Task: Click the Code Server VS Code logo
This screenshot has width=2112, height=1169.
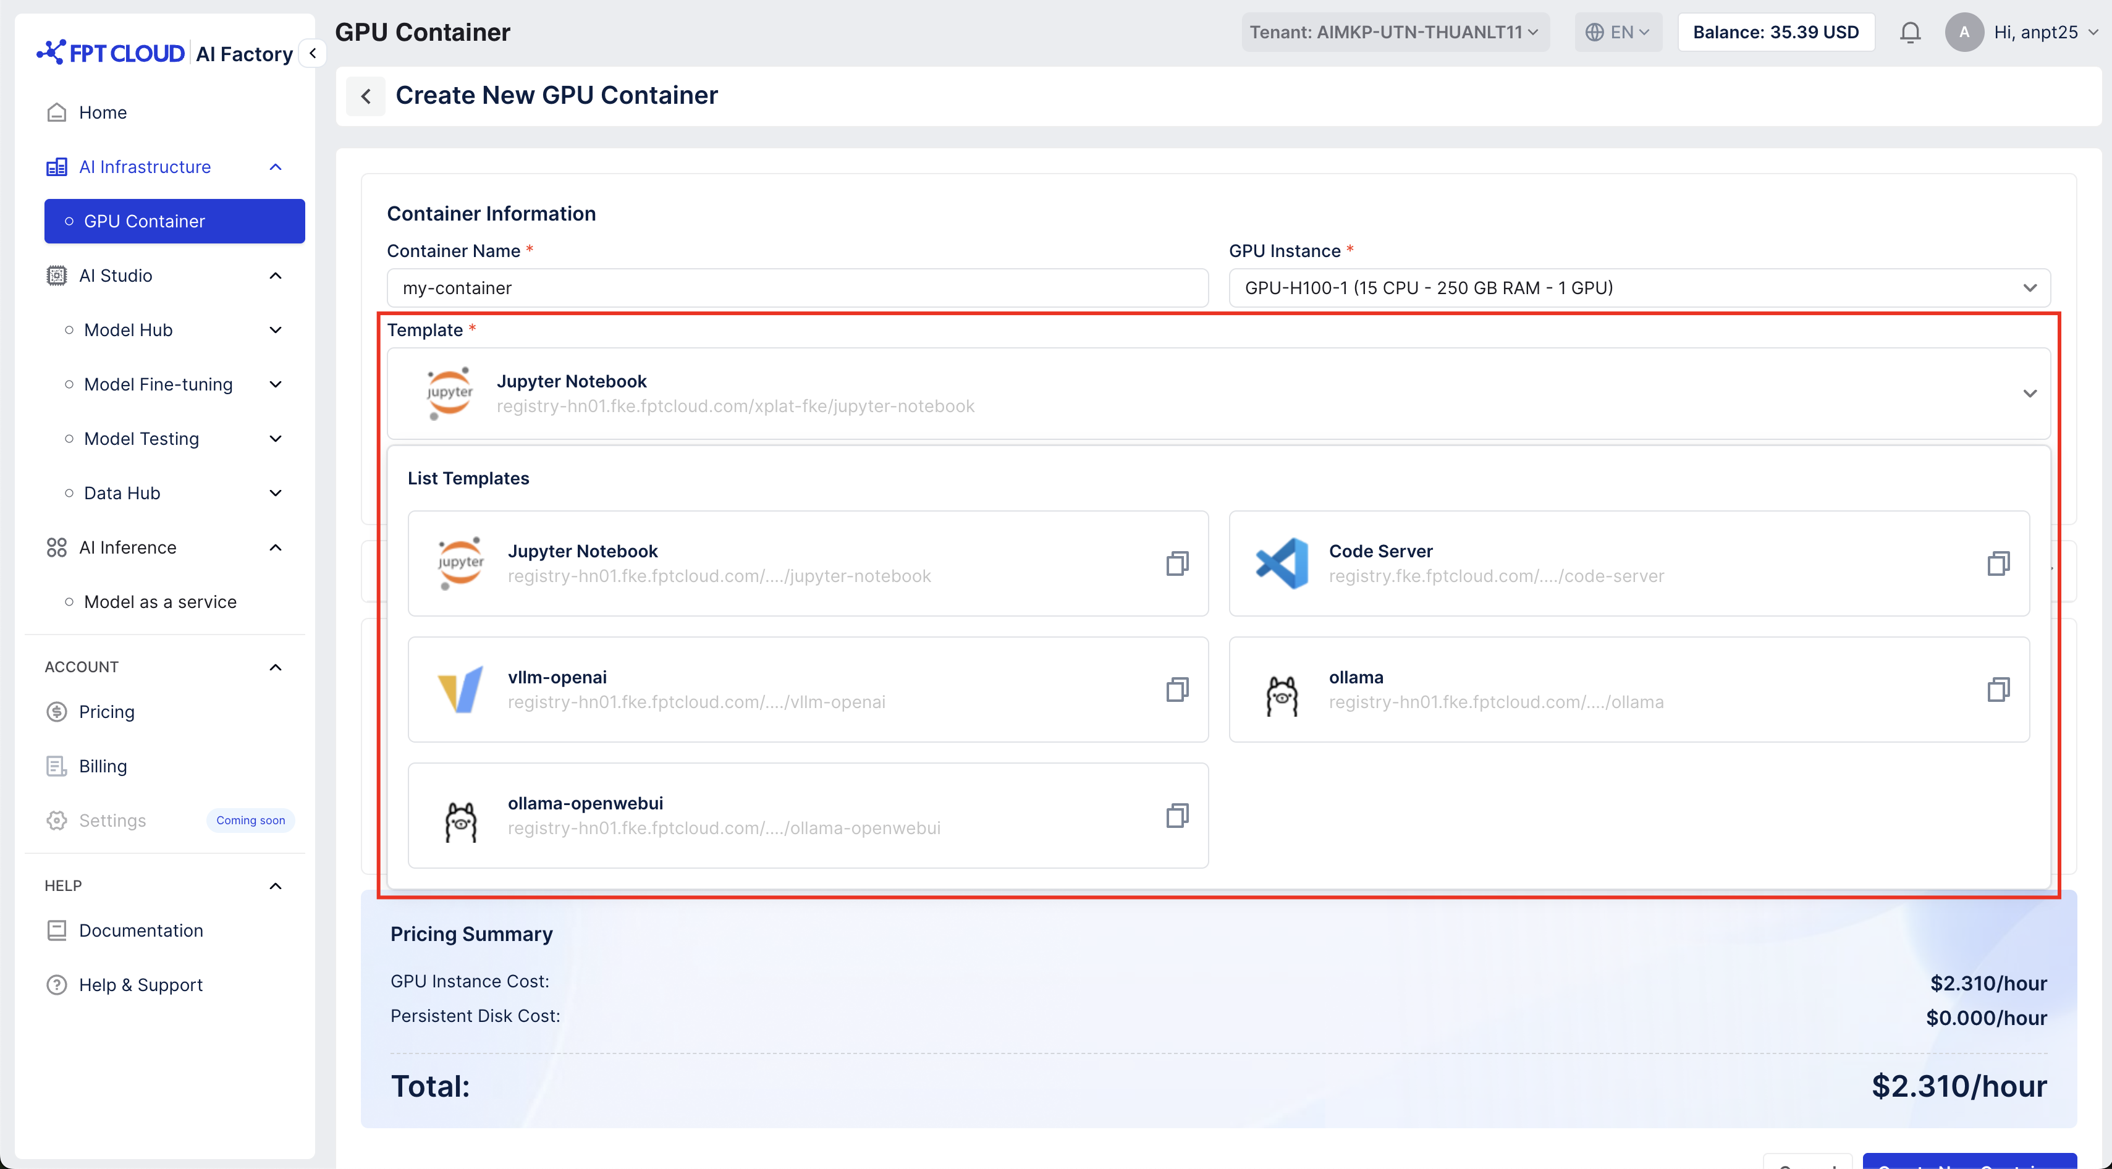Action: click(x=1282, y=563)
